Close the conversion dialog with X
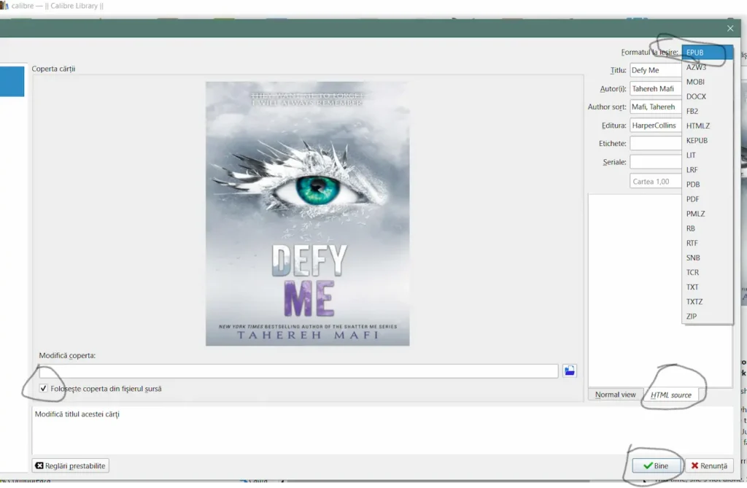Viewport: 747px width, 488px height. click(x=730, y=28)
